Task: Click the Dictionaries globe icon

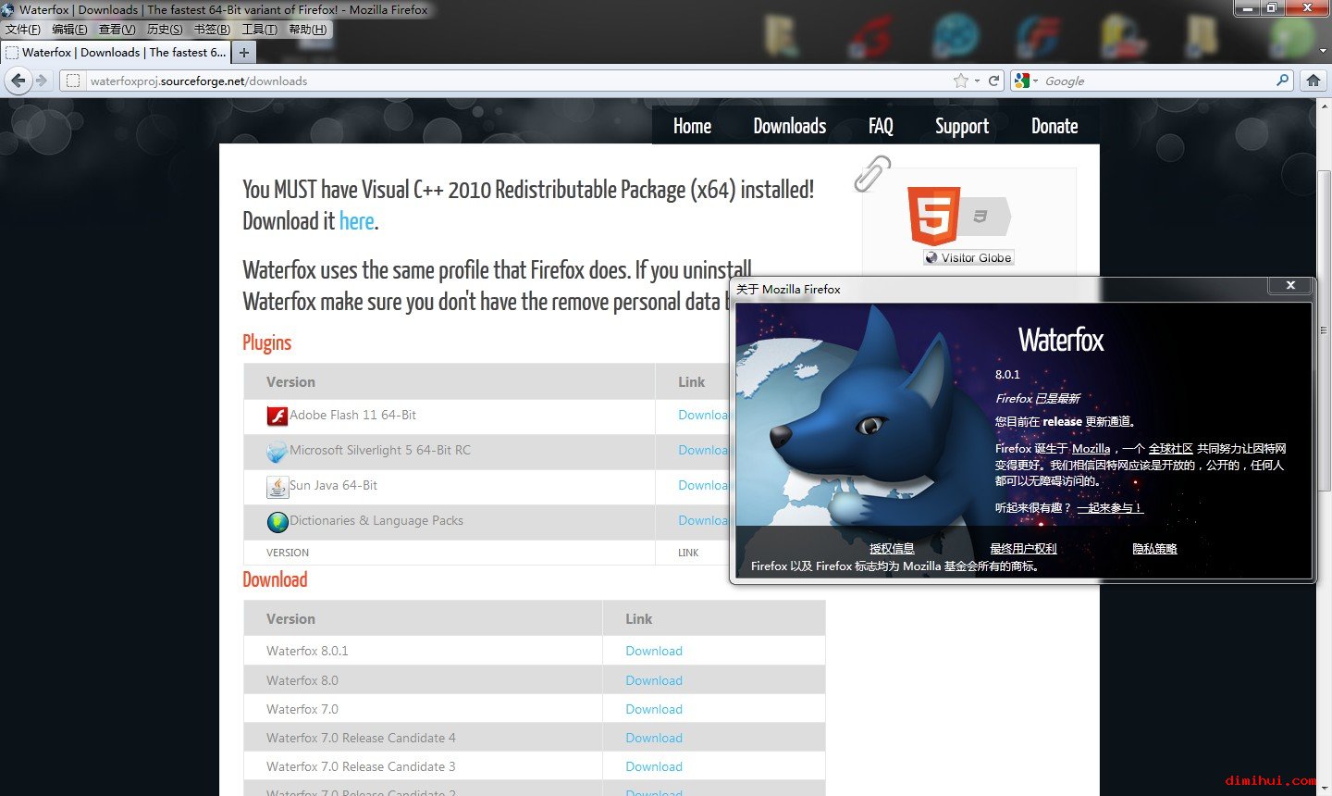Action: pos(277,522)
